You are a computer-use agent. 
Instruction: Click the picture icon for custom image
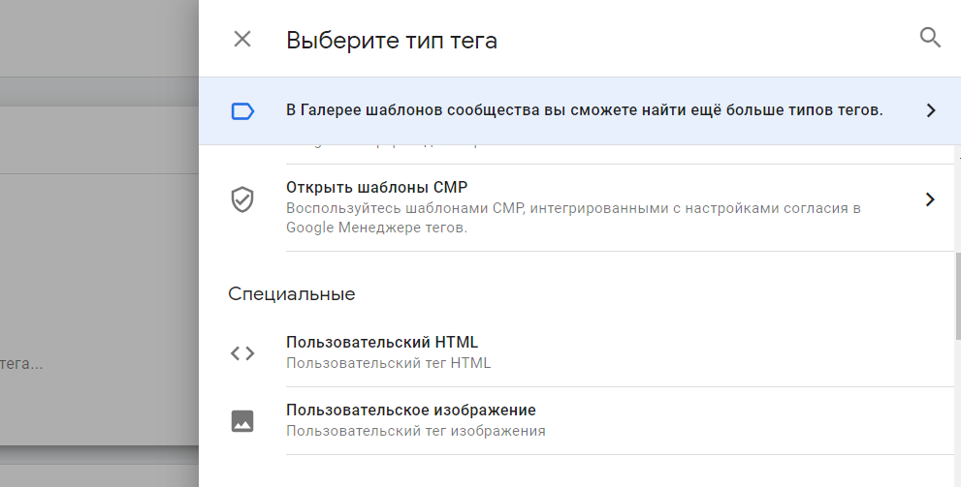(242, 421)
